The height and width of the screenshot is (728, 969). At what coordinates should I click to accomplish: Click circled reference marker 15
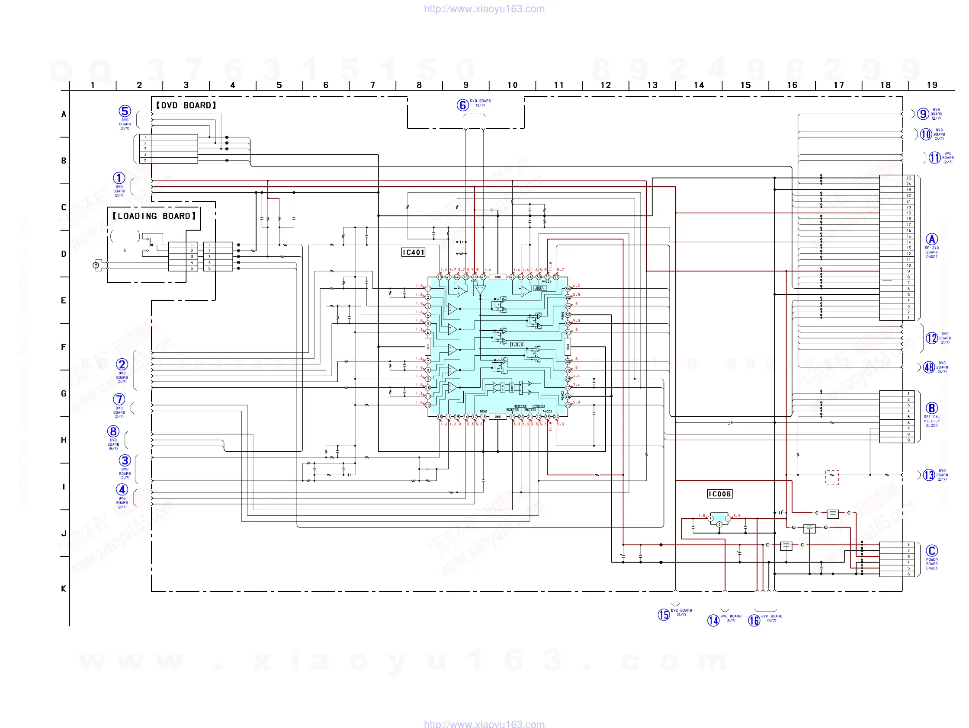tap(664, 615)
